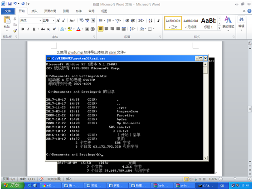Apply the Heading 1 style

(x=208, y=23)
